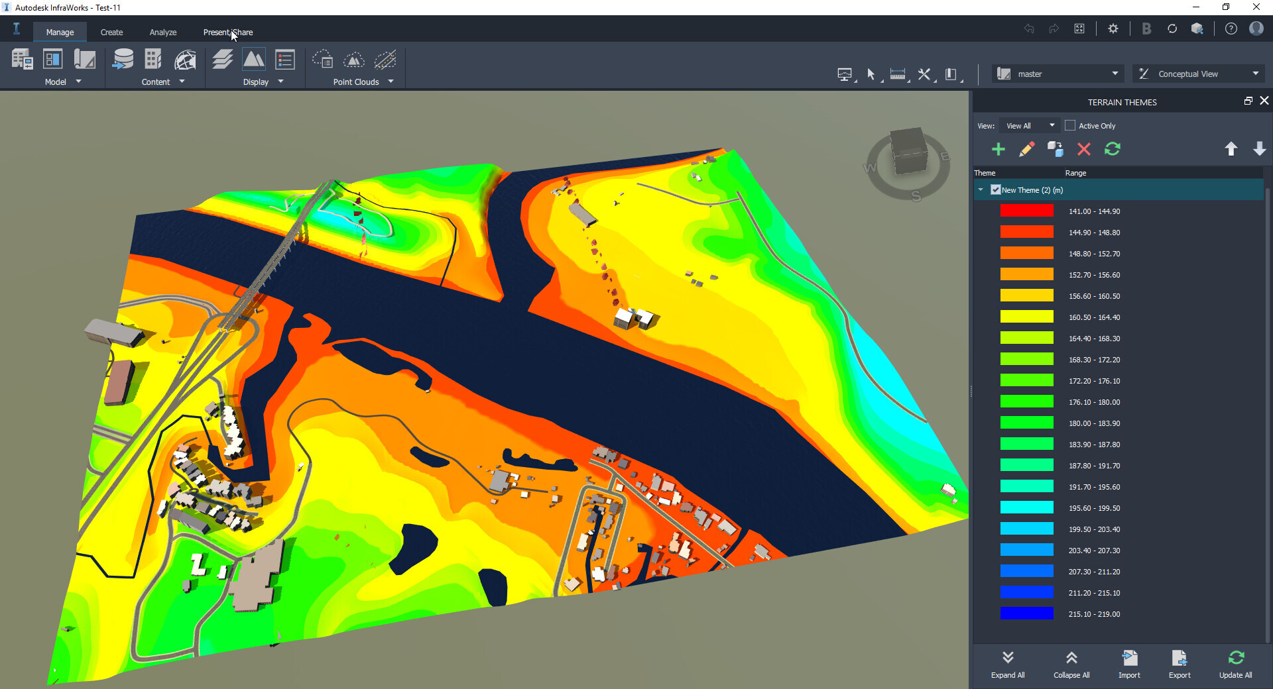This screenshot has height=689, width=1273.
Task: Open the measure tool on the view toolbar
Action: [897, 74]
